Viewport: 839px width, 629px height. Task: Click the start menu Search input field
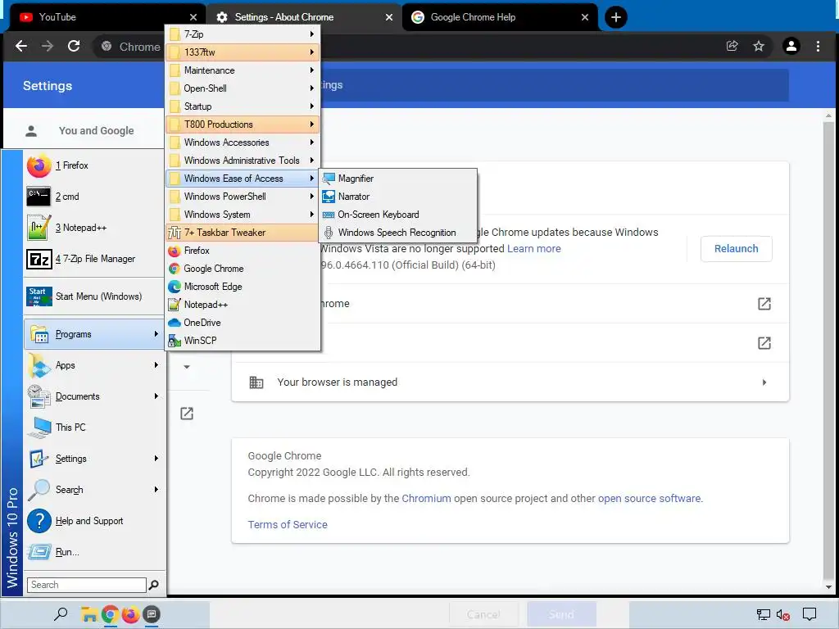(x=87, y=585)
